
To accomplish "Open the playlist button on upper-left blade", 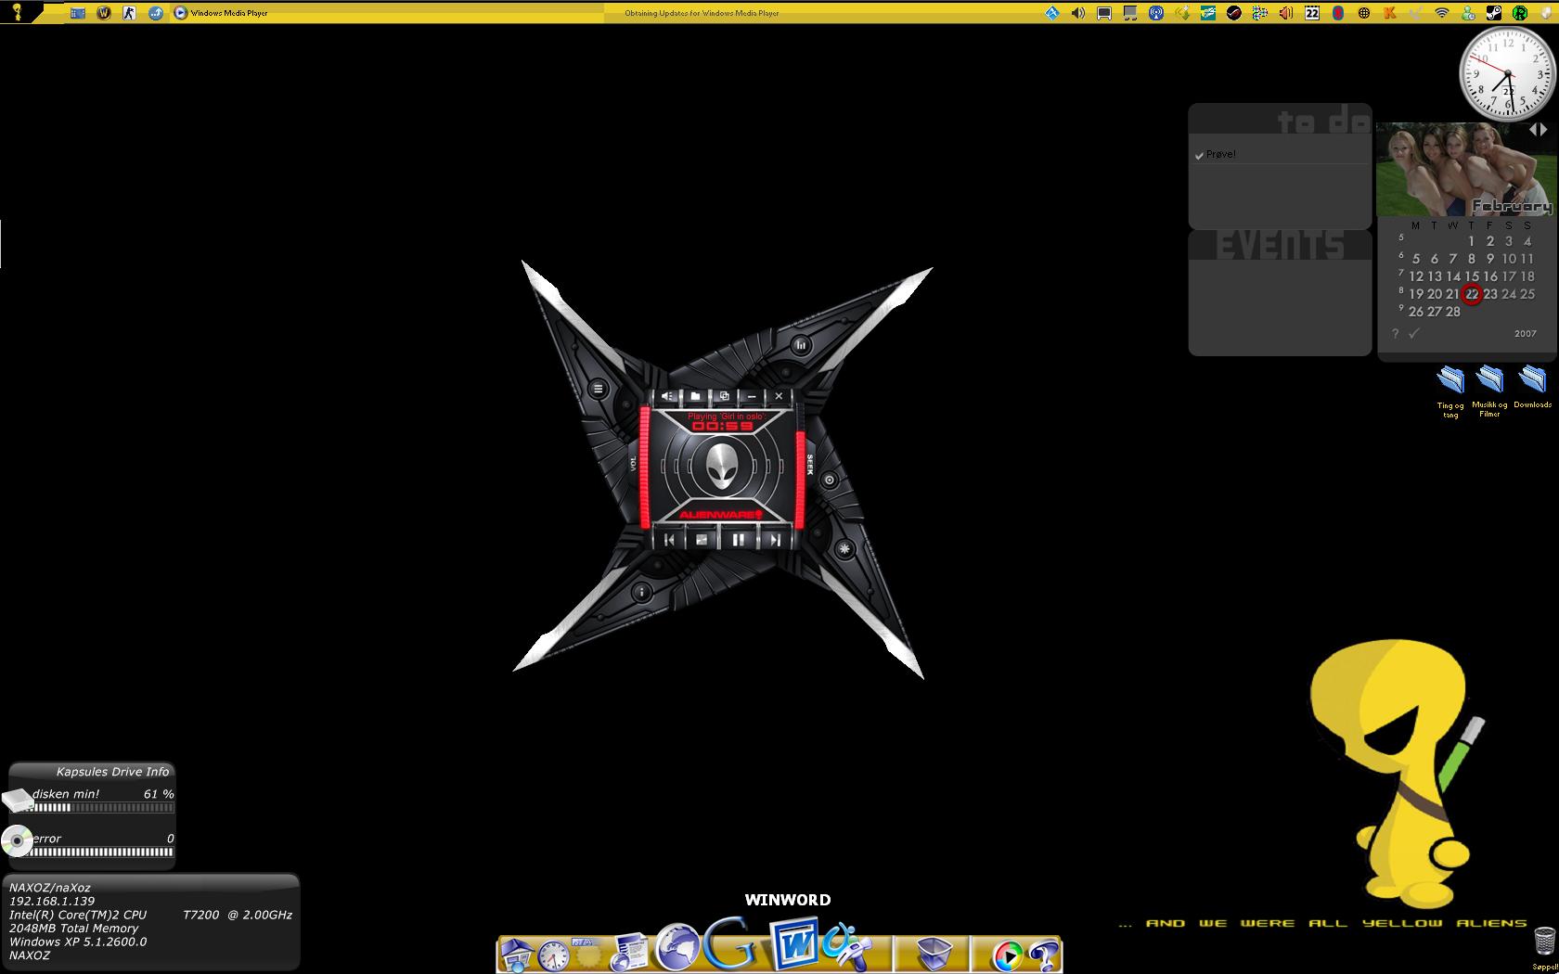I will 599,390.
